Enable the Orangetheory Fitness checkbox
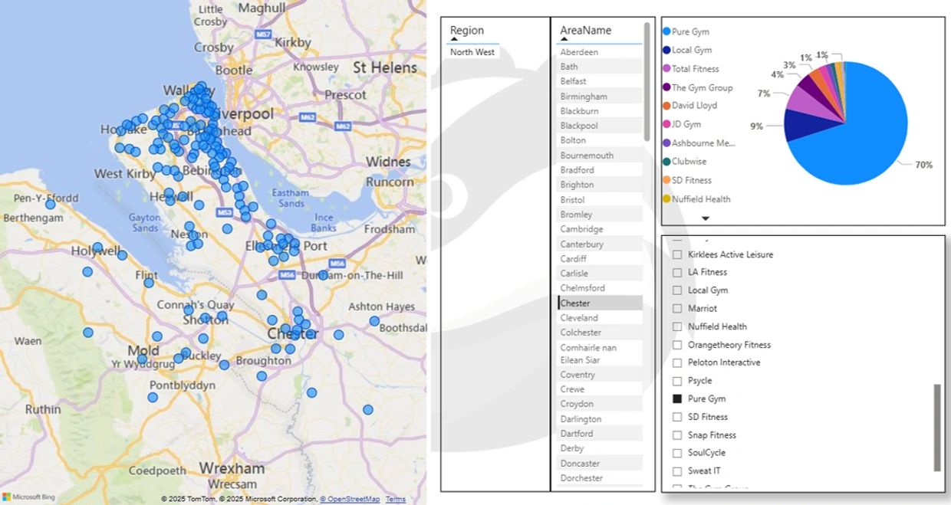Screen dimensions: 951x505 [677, 345]
